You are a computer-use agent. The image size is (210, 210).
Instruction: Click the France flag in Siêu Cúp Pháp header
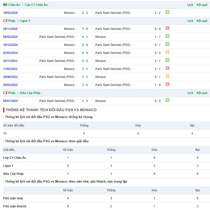coord(5,93)
